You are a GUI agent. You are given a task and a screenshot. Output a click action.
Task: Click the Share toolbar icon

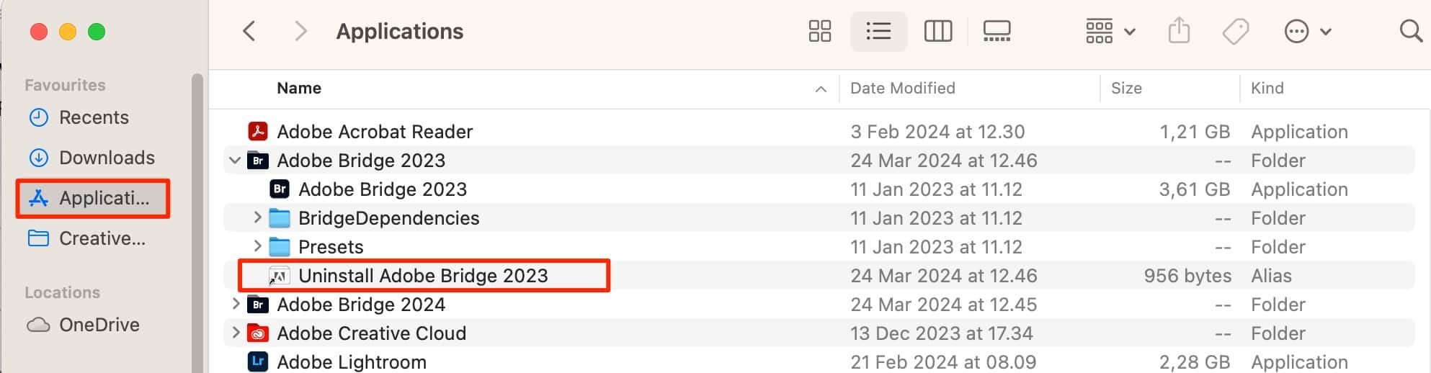click(1178, 32)
